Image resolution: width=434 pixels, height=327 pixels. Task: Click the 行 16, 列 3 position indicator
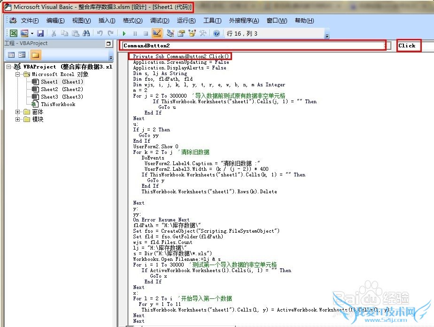tap(242, 33)
